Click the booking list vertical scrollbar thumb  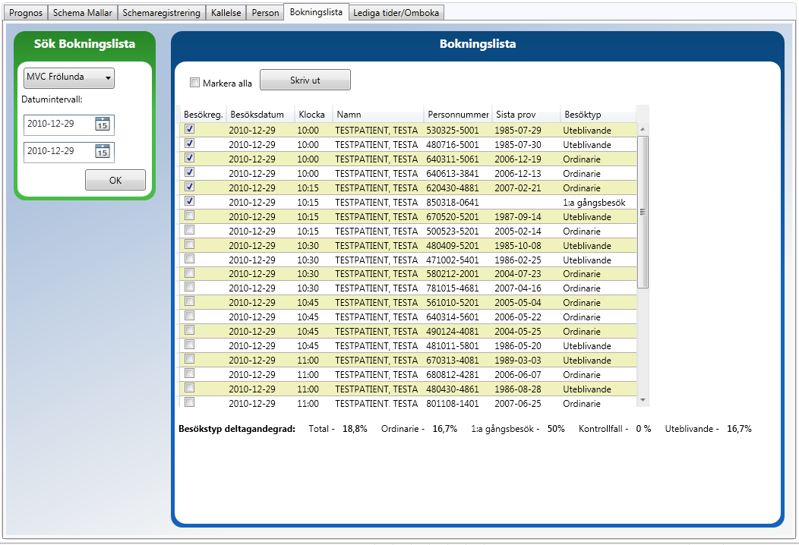[643, 213]
